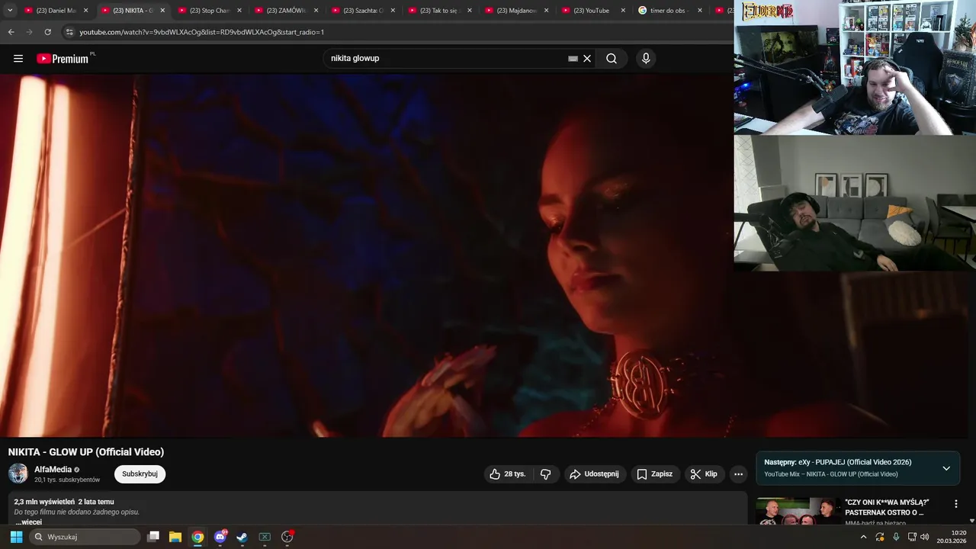Open Steam from the taskbar
Image resolution: width=976 pixels, height=549 pixels.
242,537
